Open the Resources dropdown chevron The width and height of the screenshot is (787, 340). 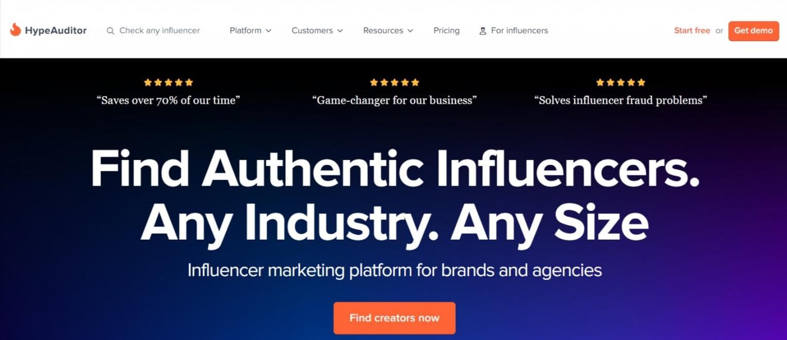(x=410, y=31)
